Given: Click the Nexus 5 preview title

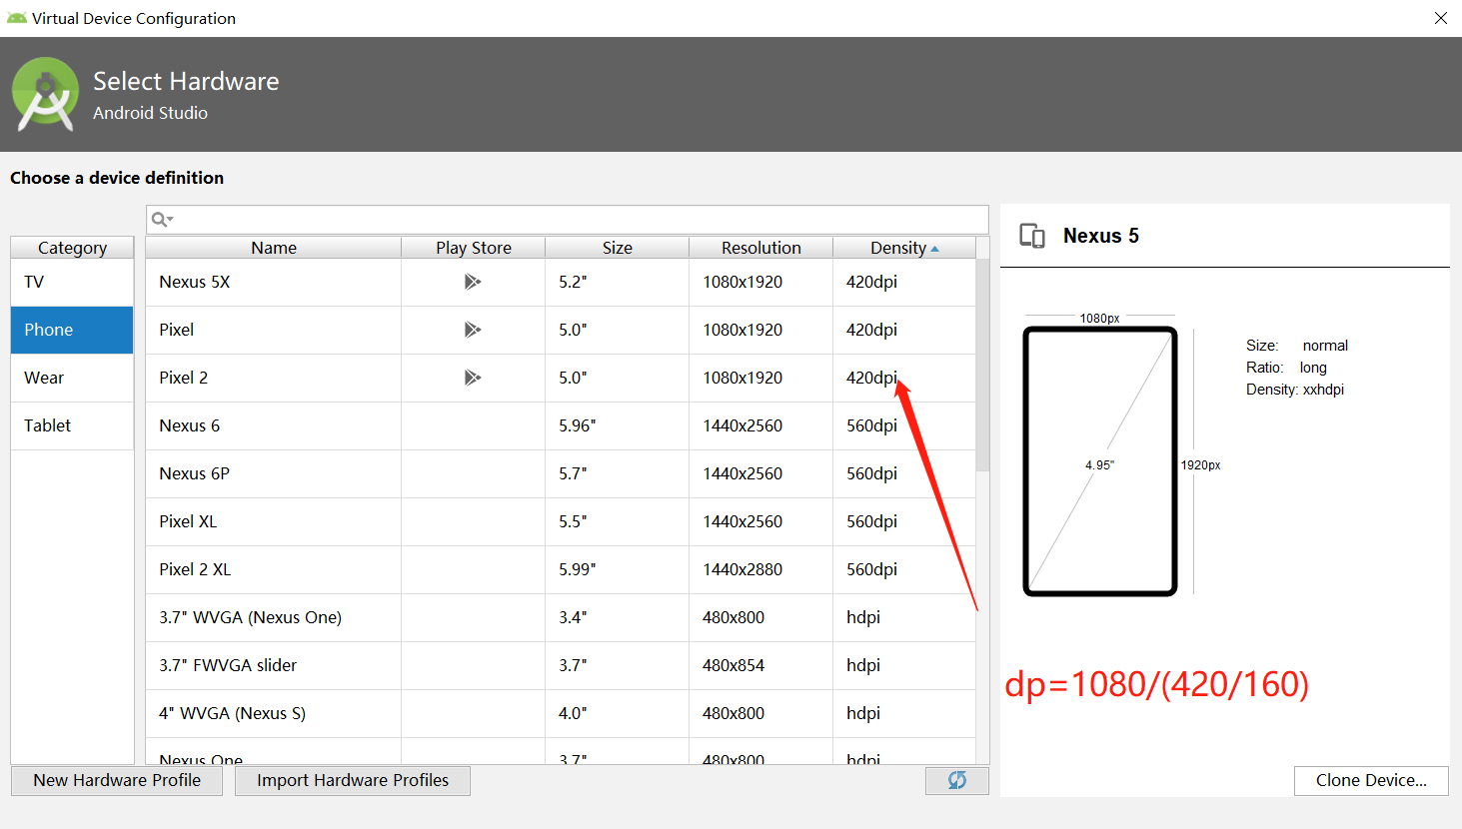Looking at the screenshot, I should click(1101, 236).
